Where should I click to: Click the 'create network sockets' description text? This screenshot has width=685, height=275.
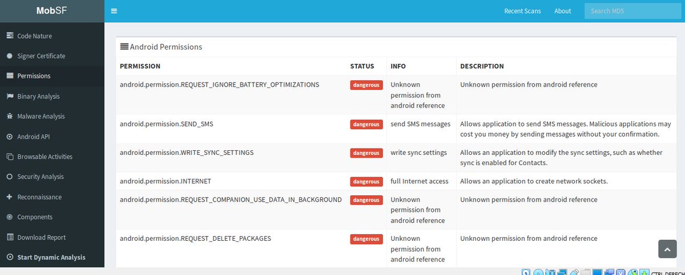coord(534,181)
